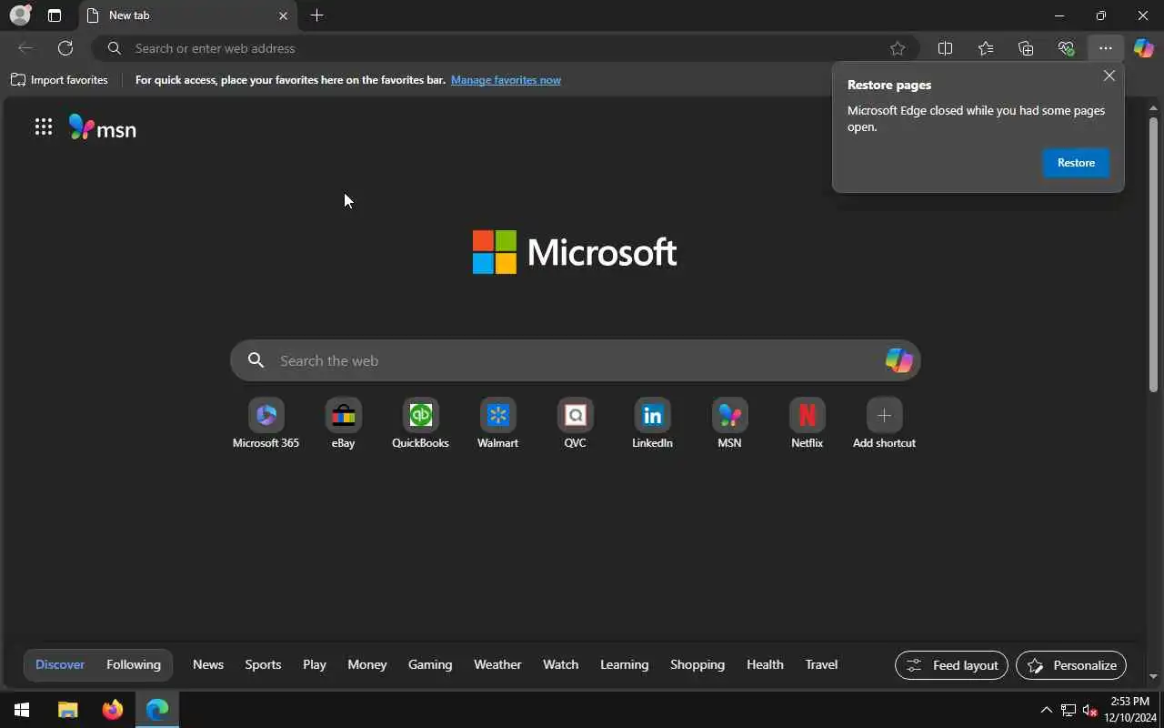
Task: Select the New tab browser tab
Action: [x=188, y=15]
